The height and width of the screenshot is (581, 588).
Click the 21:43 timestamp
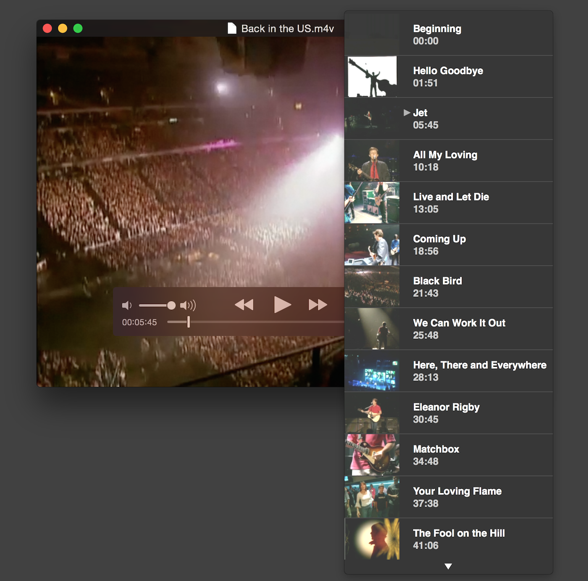point(425,293)
